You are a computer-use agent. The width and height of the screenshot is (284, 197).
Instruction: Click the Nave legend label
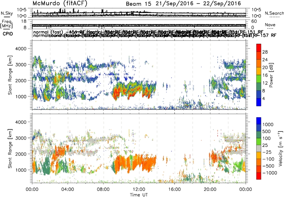pyautogui.click(x=270, y=25)
